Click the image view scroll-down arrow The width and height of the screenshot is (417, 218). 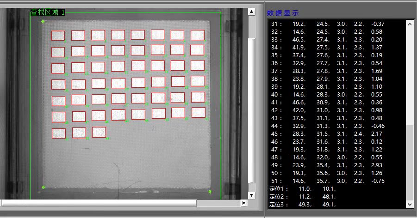point(251,195)
